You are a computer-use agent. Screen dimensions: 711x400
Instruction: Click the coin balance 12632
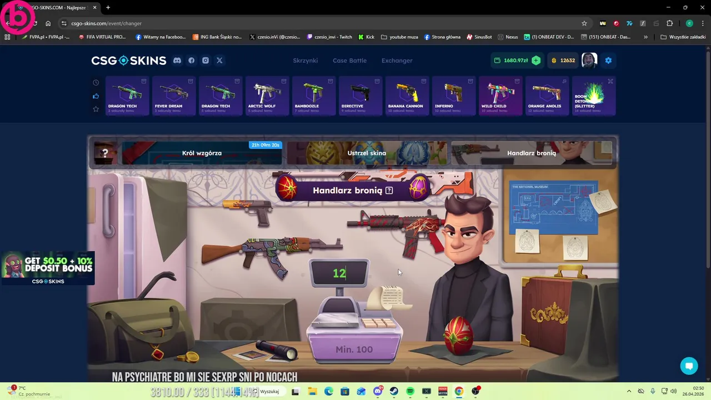tap(563, 61)
